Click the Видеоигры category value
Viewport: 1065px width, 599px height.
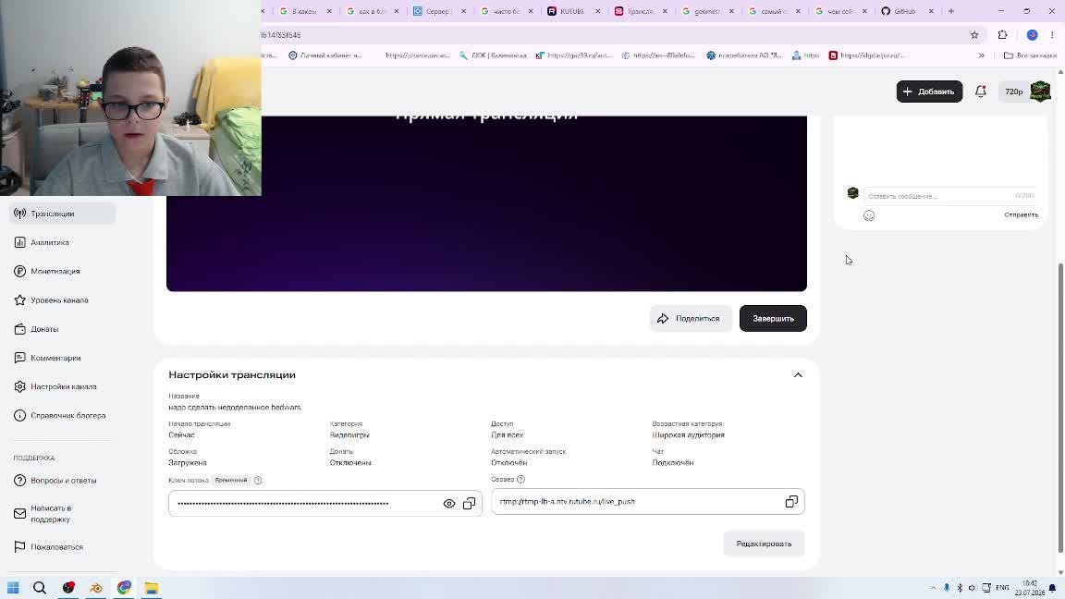tap(349, 435)
